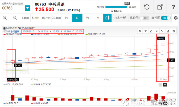Click the 25/08/2017 date cursor label
The height and width of the screenshot is (107, 179).
(x=13, y=80)
